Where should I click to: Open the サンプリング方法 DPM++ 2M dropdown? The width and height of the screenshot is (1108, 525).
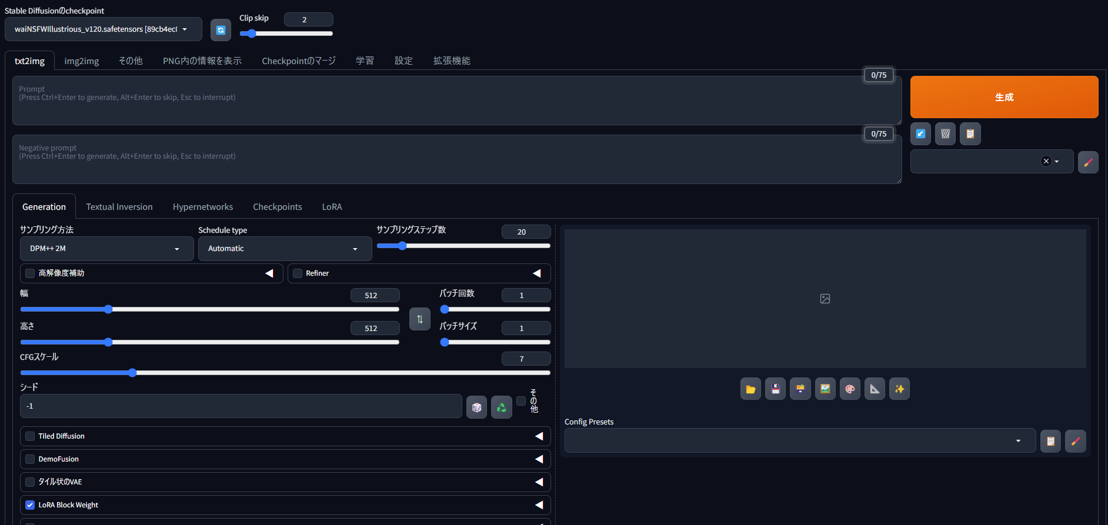click(106, 249)
